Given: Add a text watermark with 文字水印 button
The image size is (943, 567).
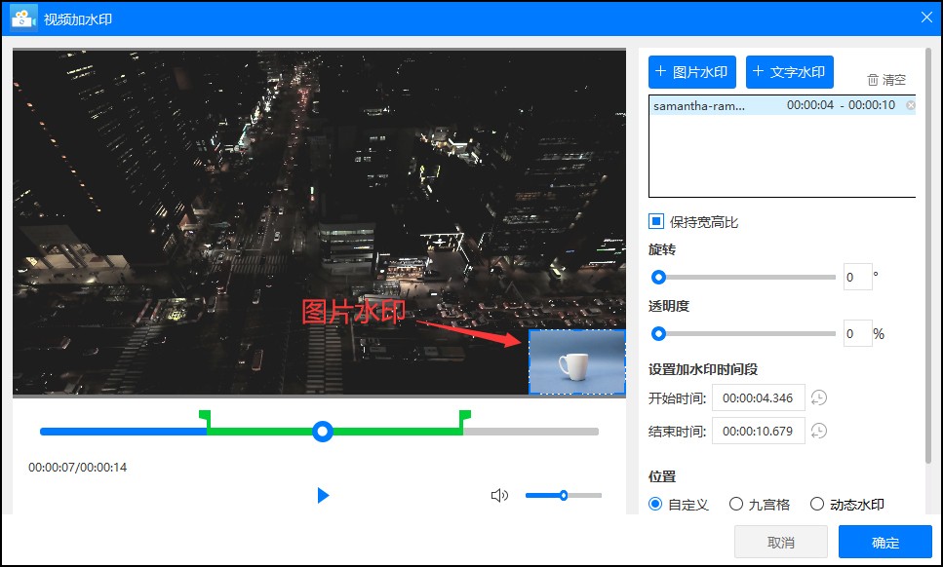Looking at the screenshot, I should coord(789,72).
